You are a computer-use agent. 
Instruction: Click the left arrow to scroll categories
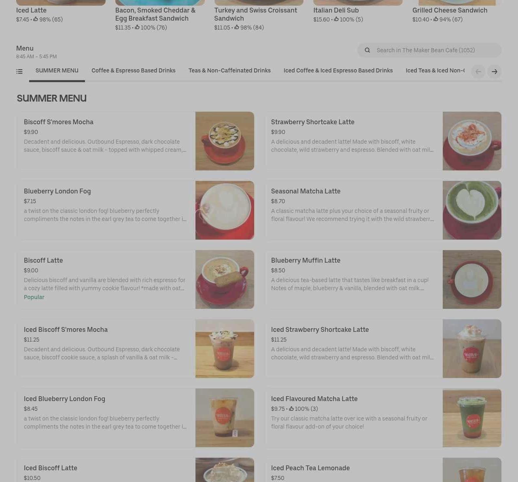[478, 72]
